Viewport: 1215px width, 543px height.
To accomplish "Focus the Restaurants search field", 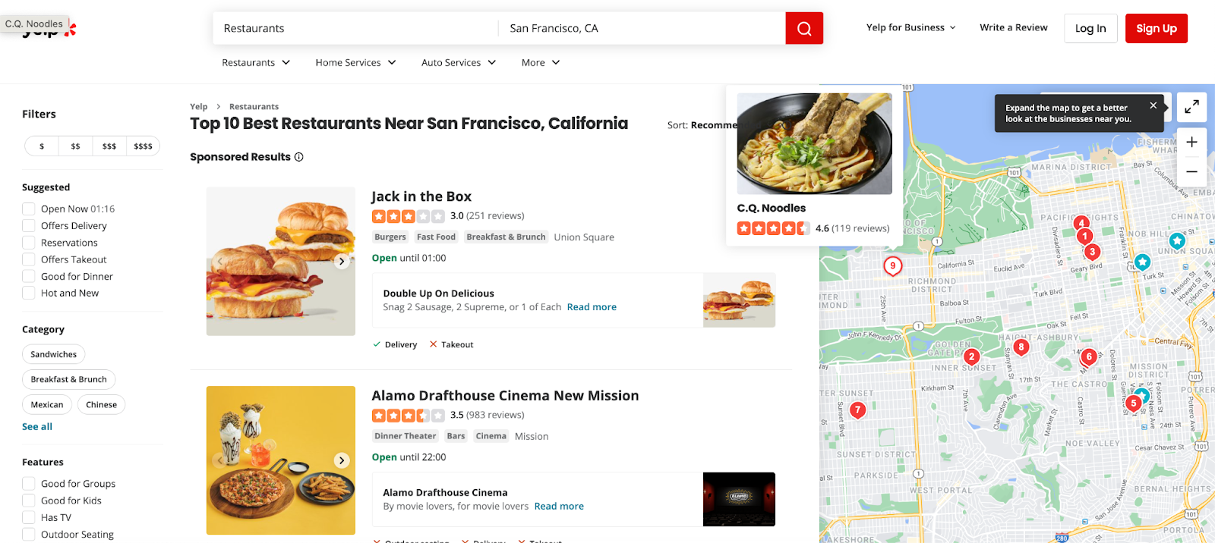I will (356, 28).
